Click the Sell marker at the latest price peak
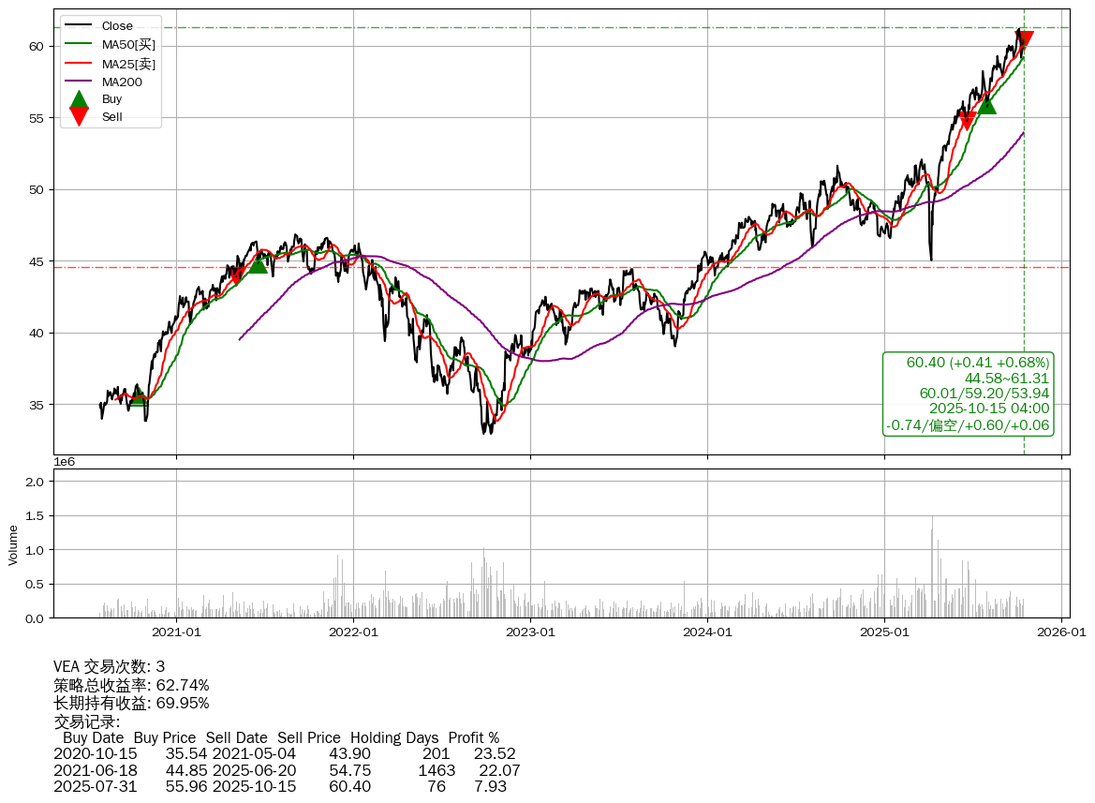 click(x=1025, y=39)
